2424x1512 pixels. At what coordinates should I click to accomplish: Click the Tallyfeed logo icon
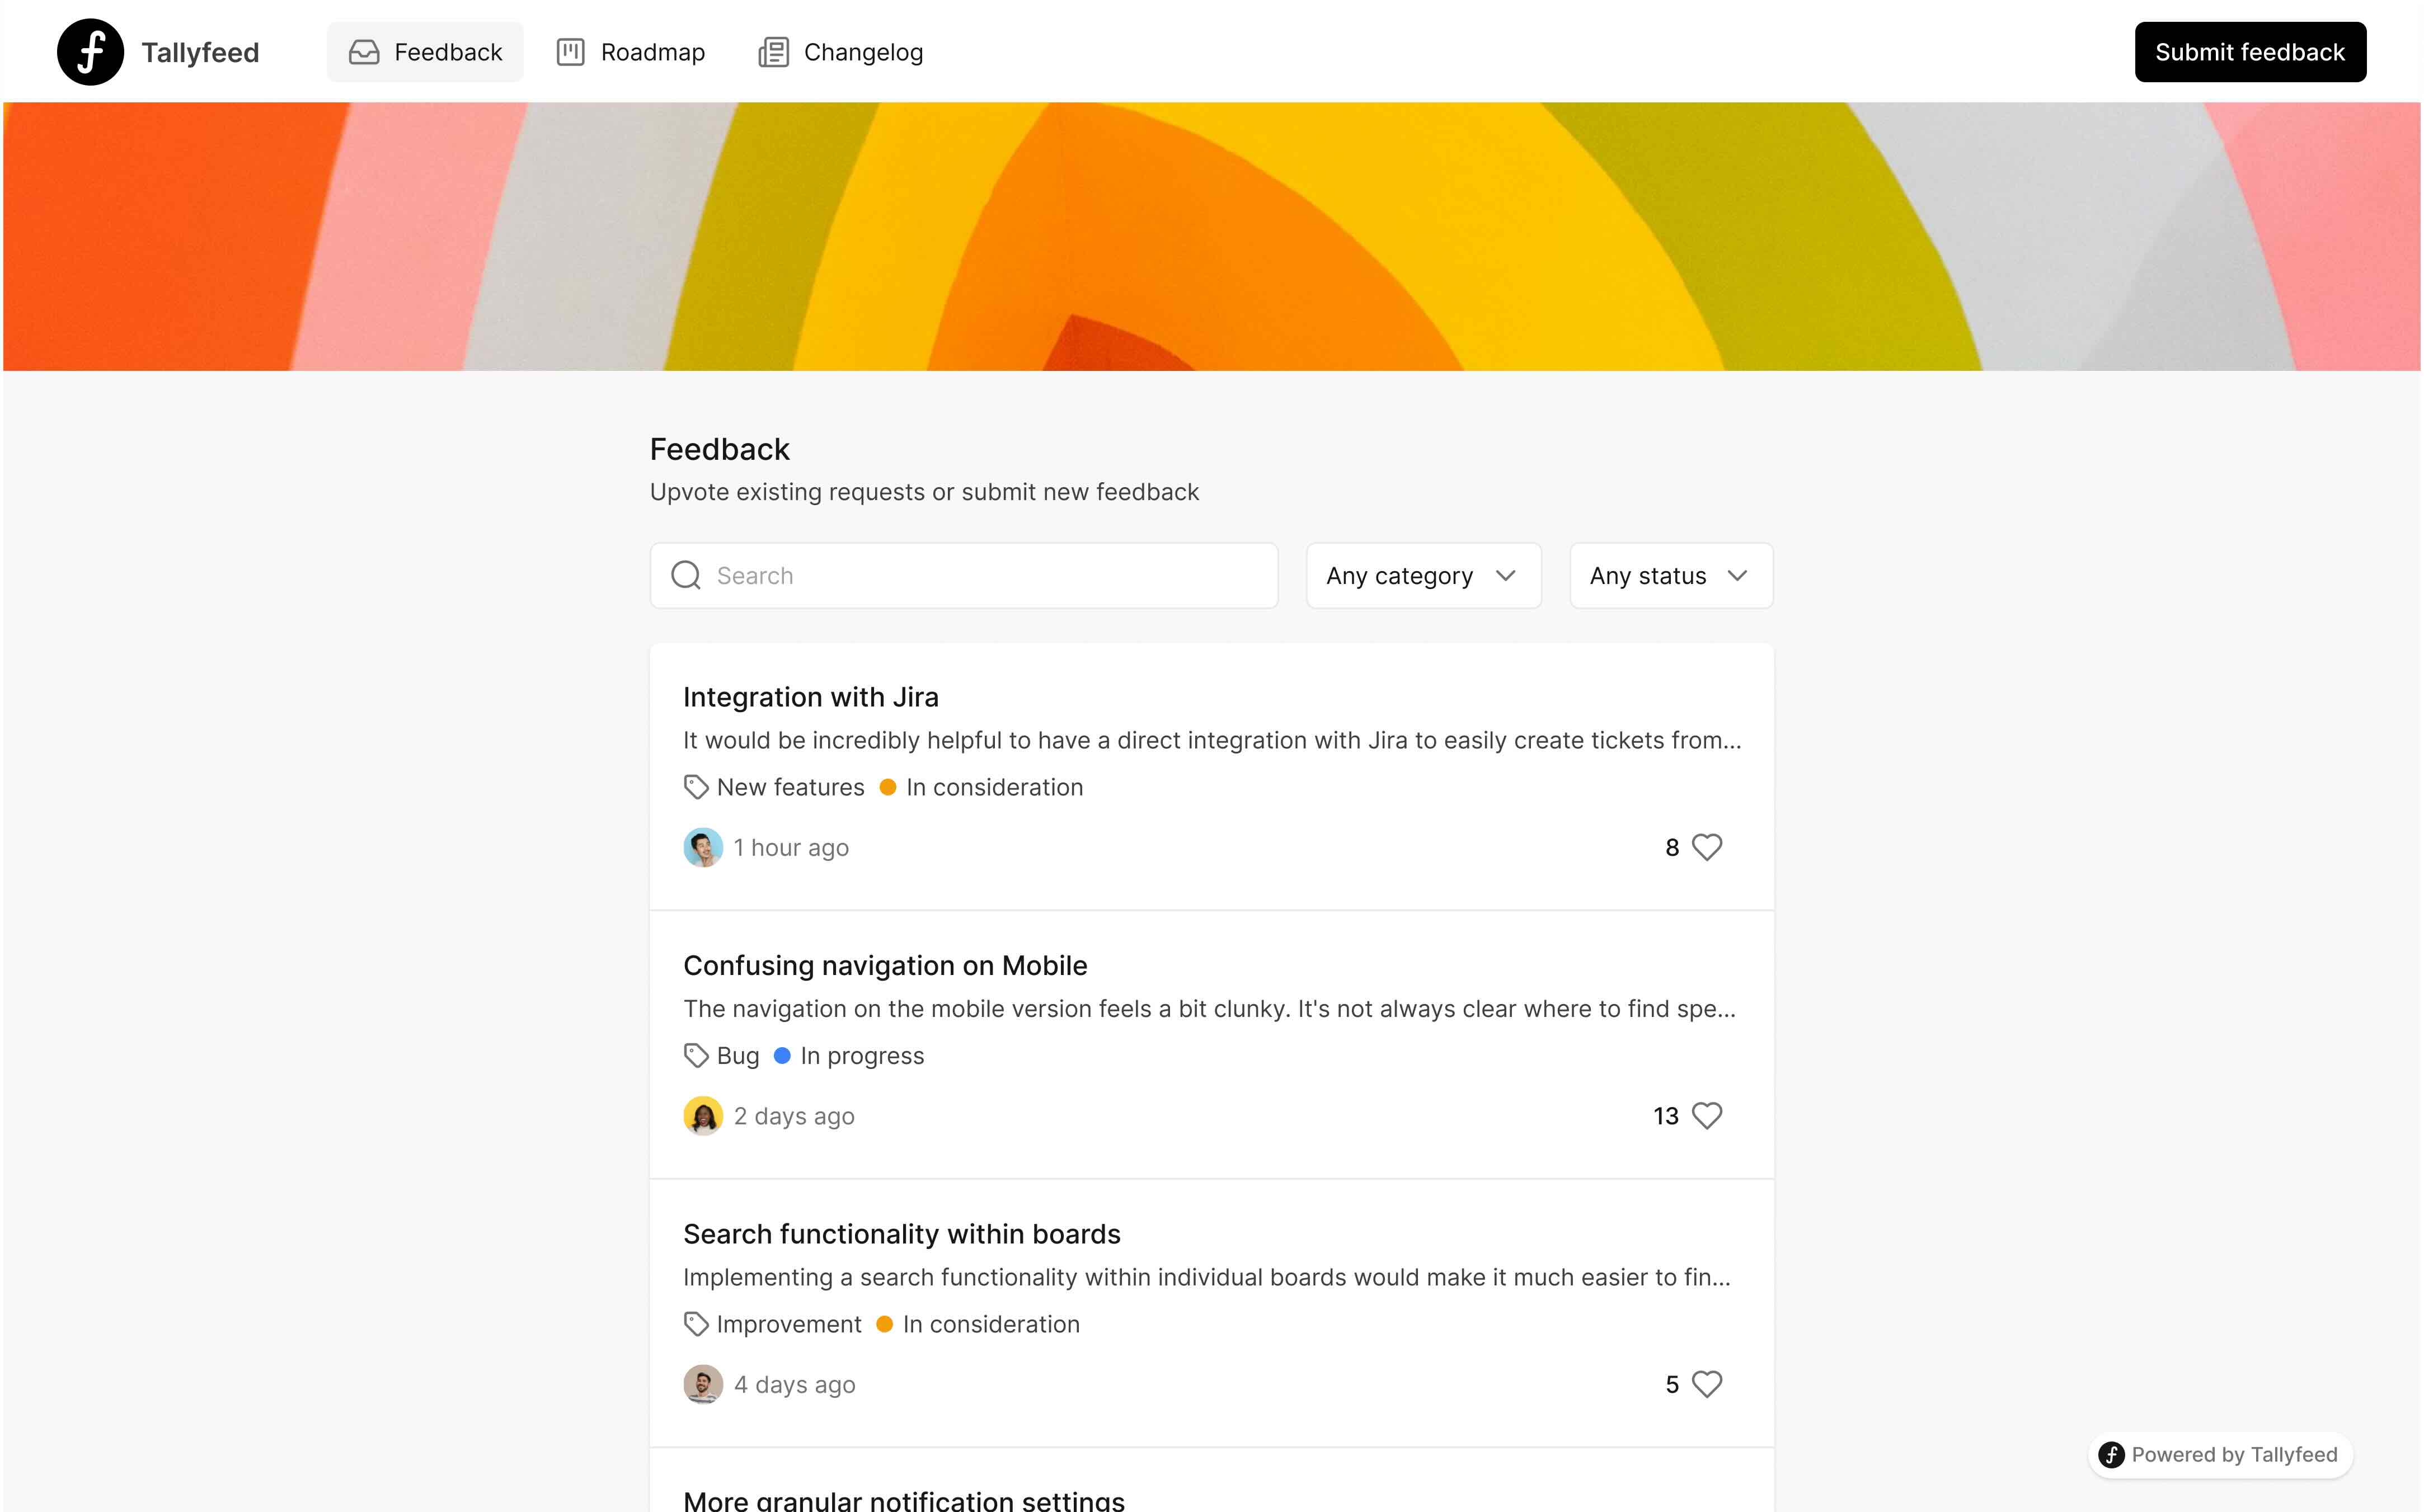click(90, 52)
